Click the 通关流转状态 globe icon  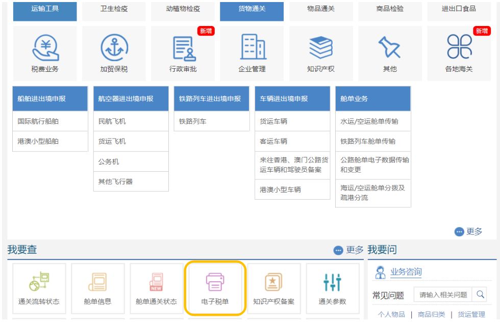pyautogui.click(x=39, y=281)
